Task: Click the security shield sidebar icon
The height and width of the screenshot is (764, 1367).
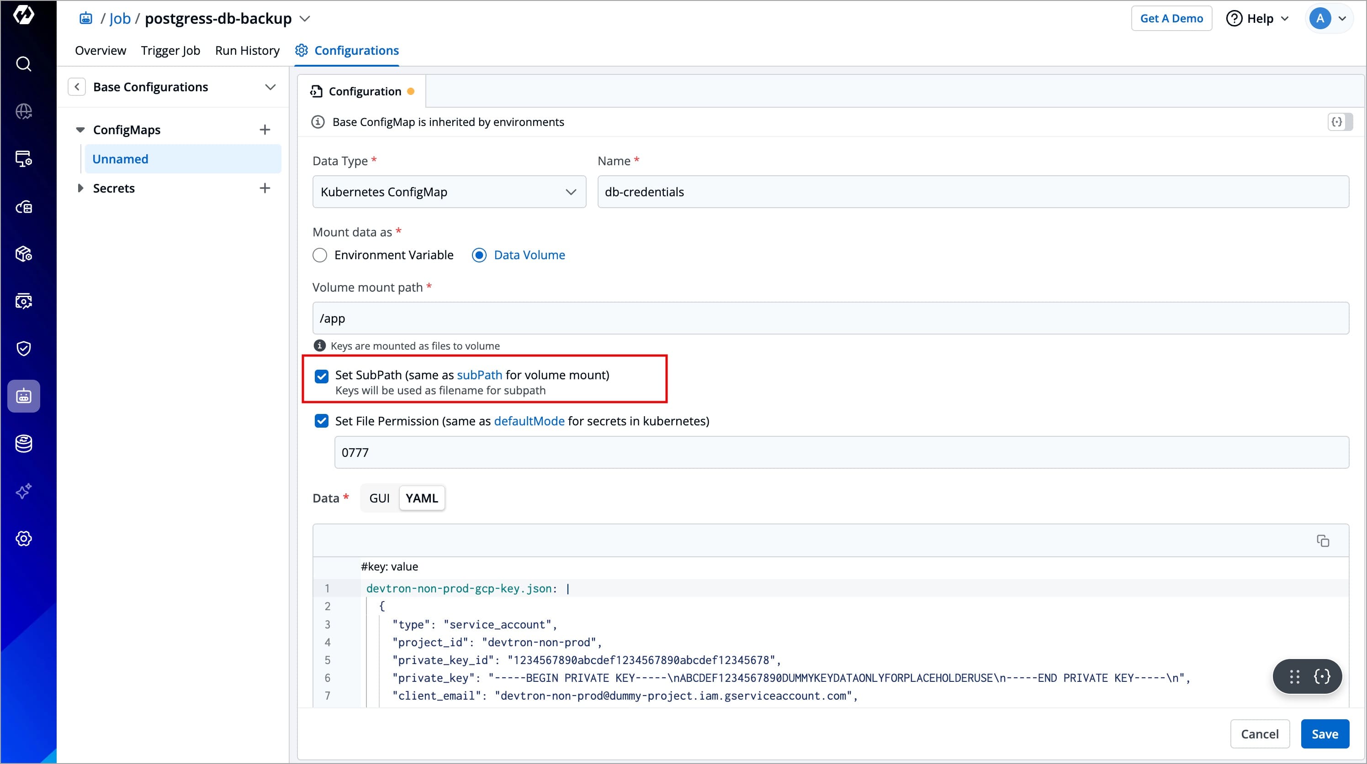Action: pyautogui.click(x=23, y=348)
